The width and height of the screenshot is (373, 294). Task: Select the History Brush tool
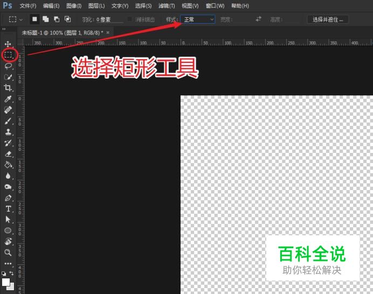pyautogui.click(x=8, y=143)
